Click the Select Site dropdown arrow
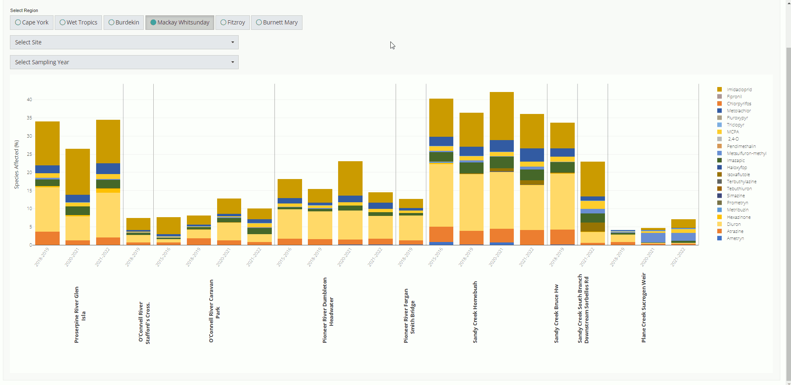The width and height of the screenshot is (791, 385). pos(232,42)
